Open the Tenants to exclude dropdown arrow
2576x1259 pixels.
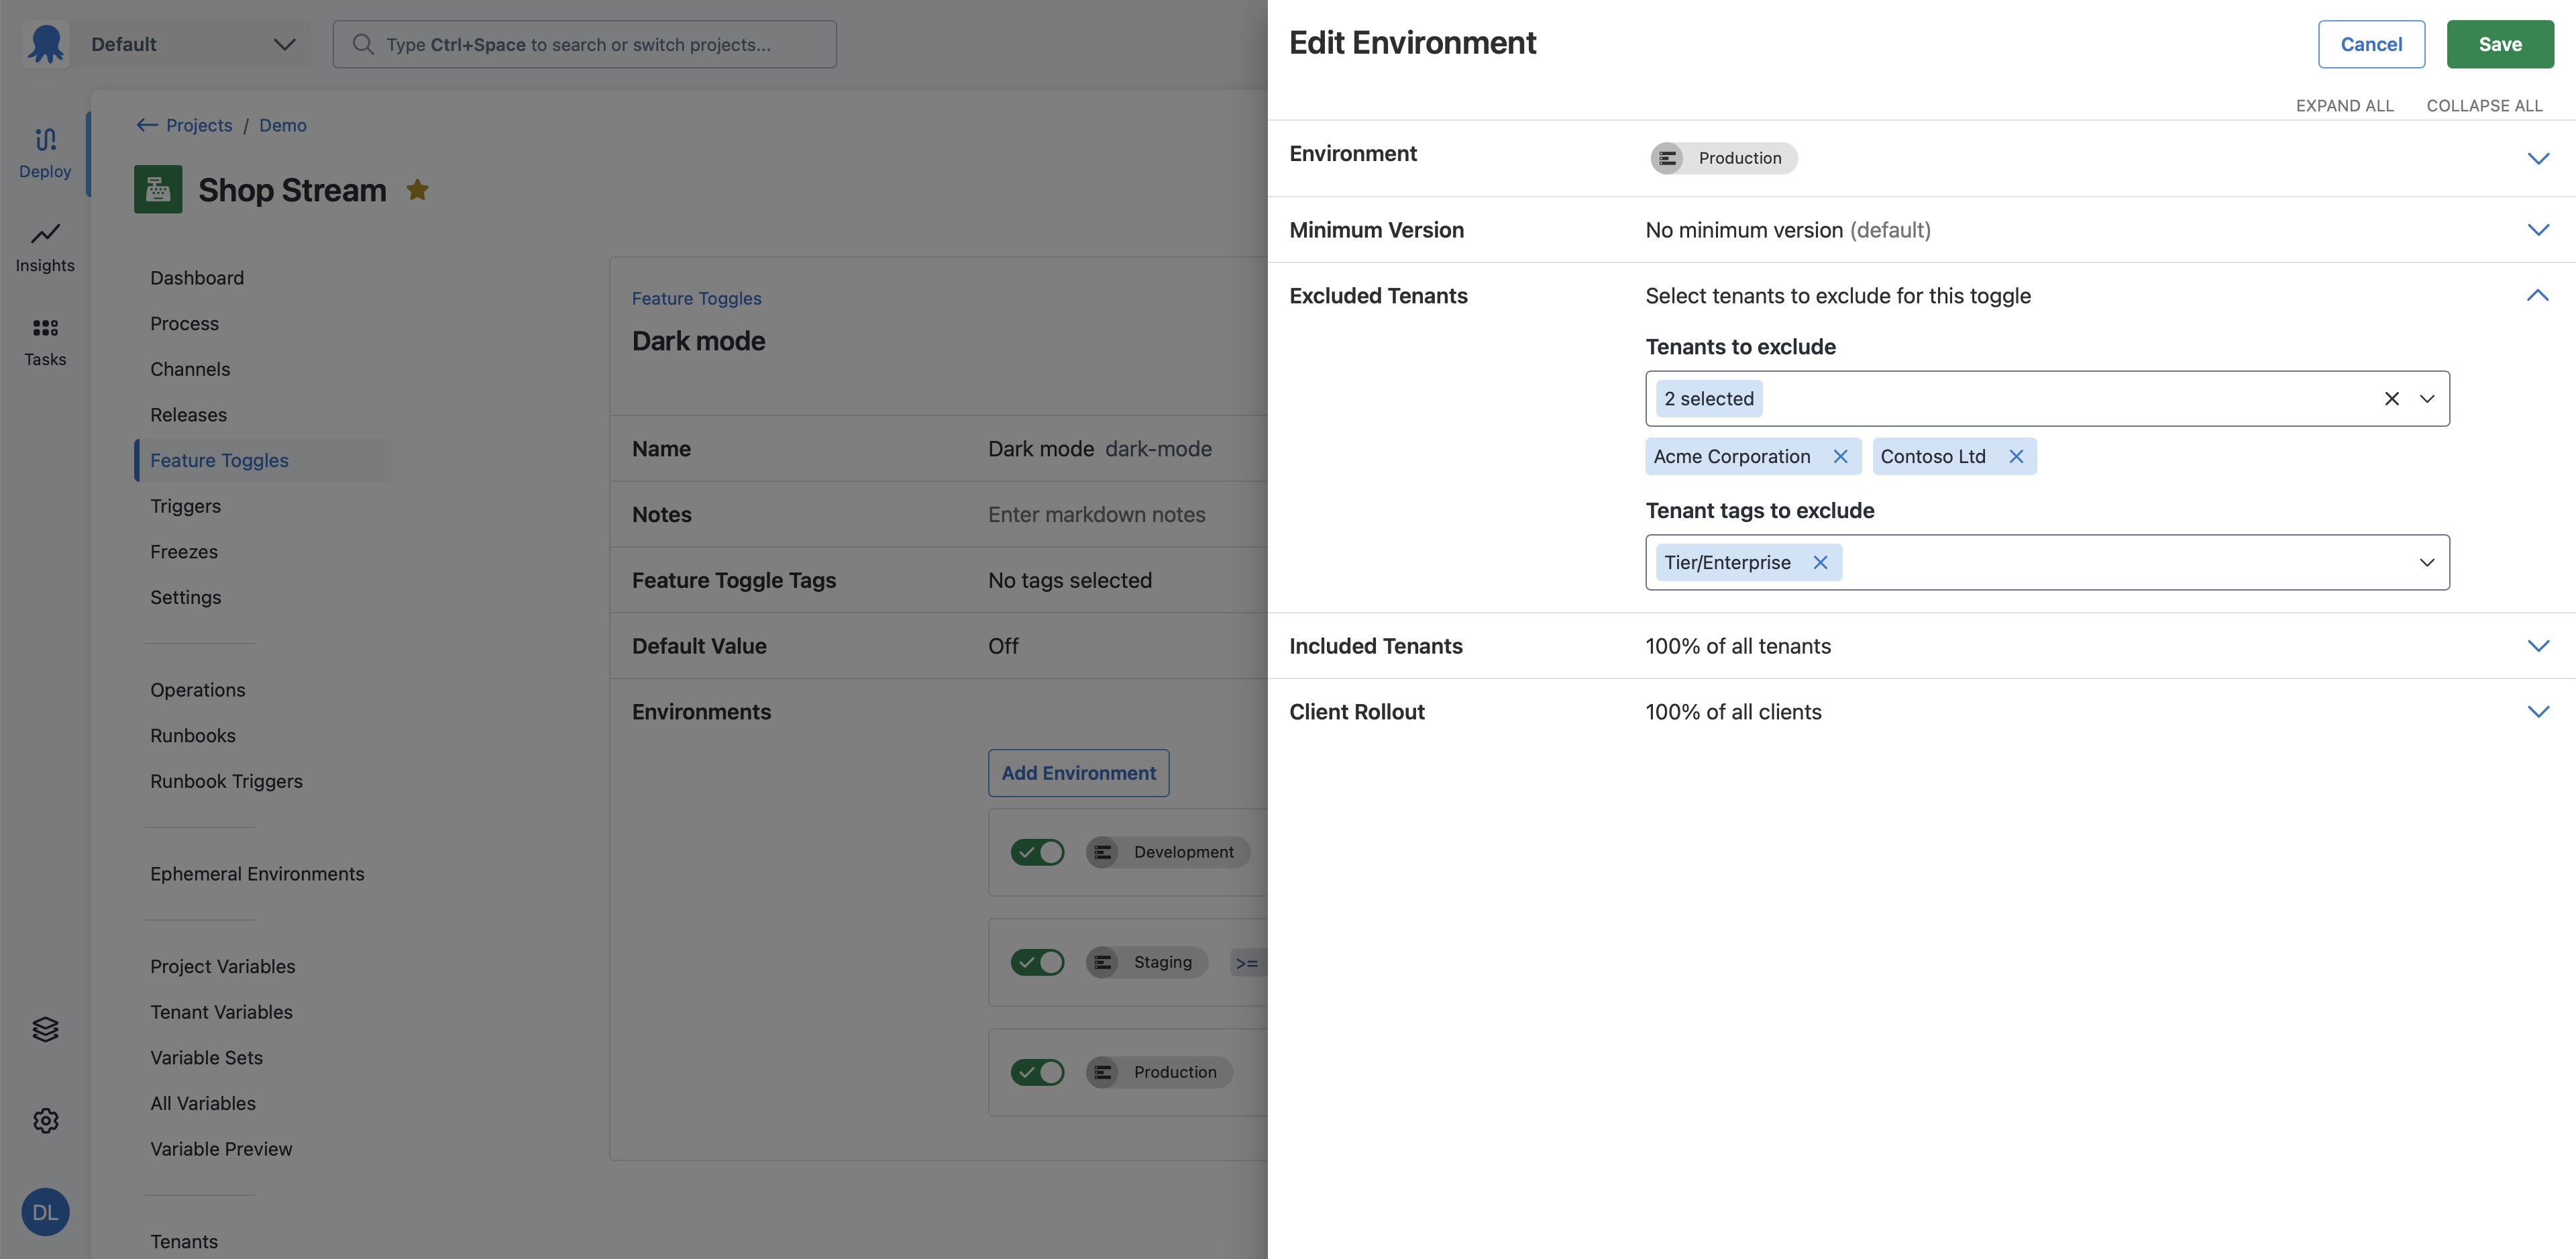(2427, 399)
